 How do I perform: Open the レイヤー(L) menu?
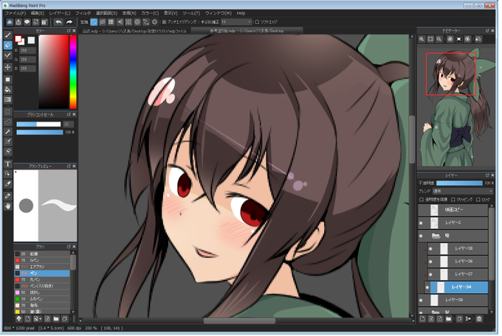(x=60, y=13)
